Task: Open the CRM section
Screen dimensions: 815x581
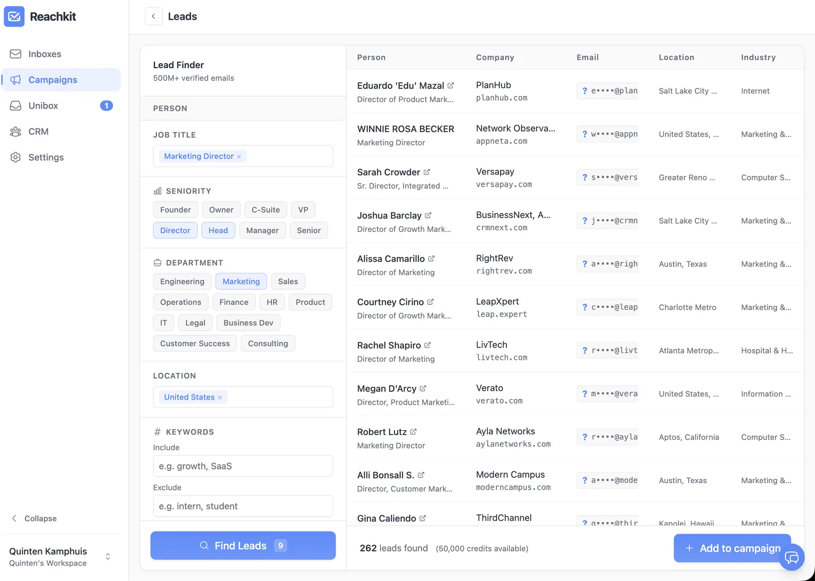Action: coord(61,131)
